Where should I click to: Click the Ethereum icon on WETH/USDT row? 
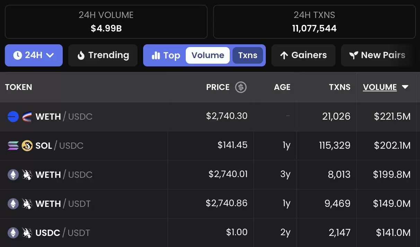tap(13, 204)
